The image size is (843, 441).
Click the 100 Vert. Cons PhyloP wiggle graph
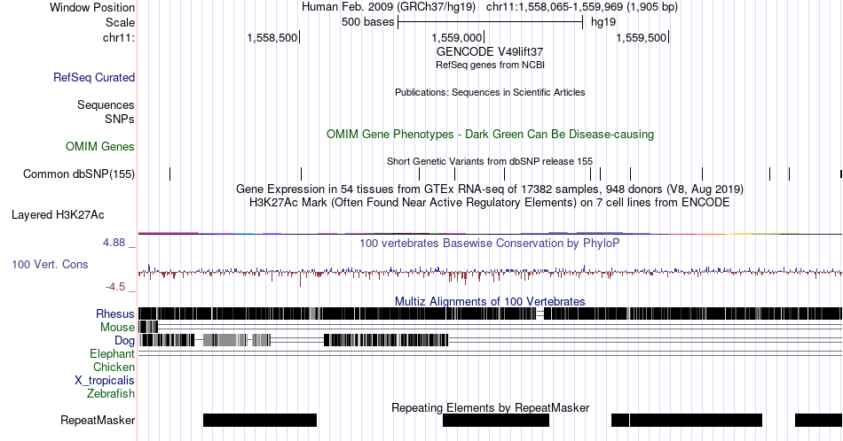click(x=490, y=273)
